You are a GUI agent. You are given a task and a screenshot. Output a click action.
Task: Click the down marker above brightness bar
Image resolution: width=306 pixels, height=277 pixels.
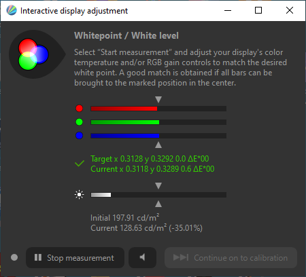pos(158,186)
